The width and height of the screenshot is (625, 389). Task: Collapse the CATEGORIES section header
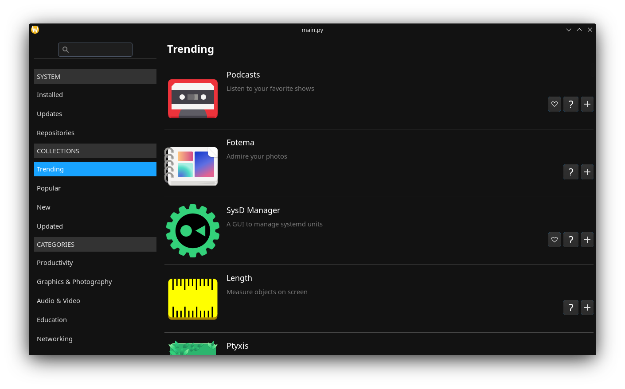pyautogui.click(x=95, y=244)
